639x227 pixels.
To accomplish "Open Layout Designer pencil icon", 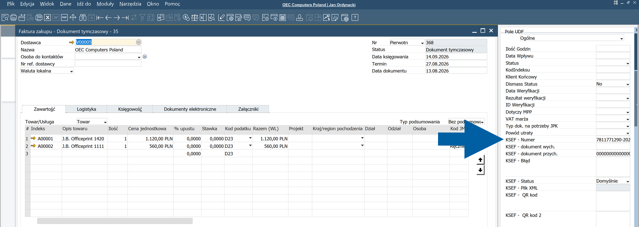I will pyautogui.click(x=221, y=18).
